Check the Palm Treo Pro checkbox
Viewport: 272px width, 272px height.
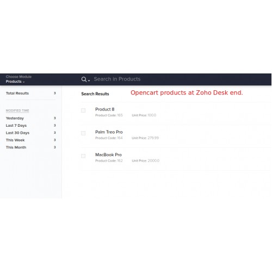83,133
